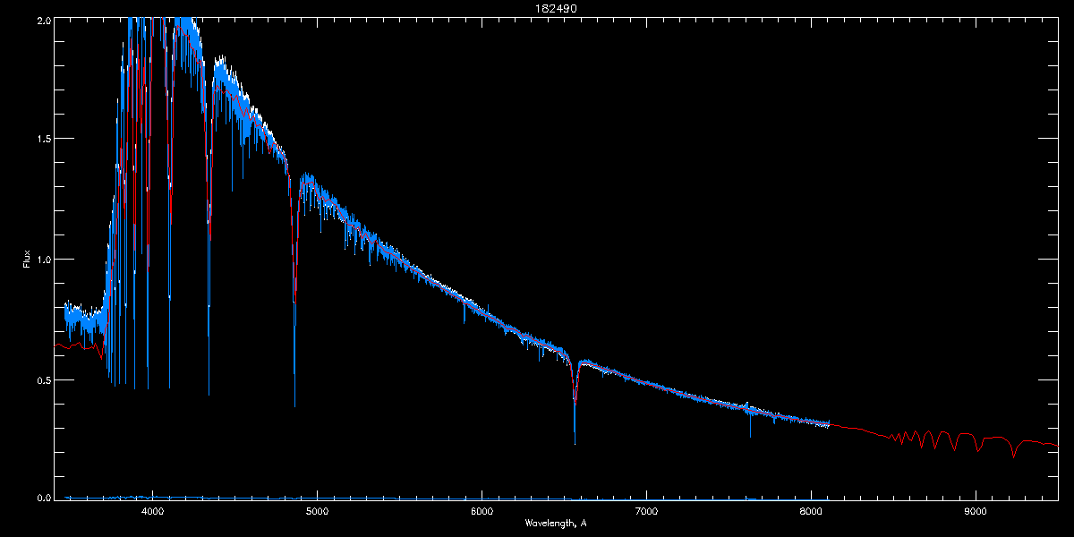Click the 4000 x-axis tick label
Viewport: 1074px width, 537px height.
153,511
